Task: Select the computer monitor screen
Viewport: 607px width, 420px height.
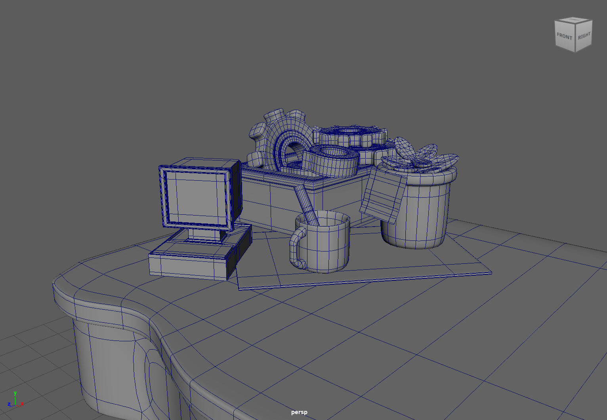Action: (x=195, y=197)
